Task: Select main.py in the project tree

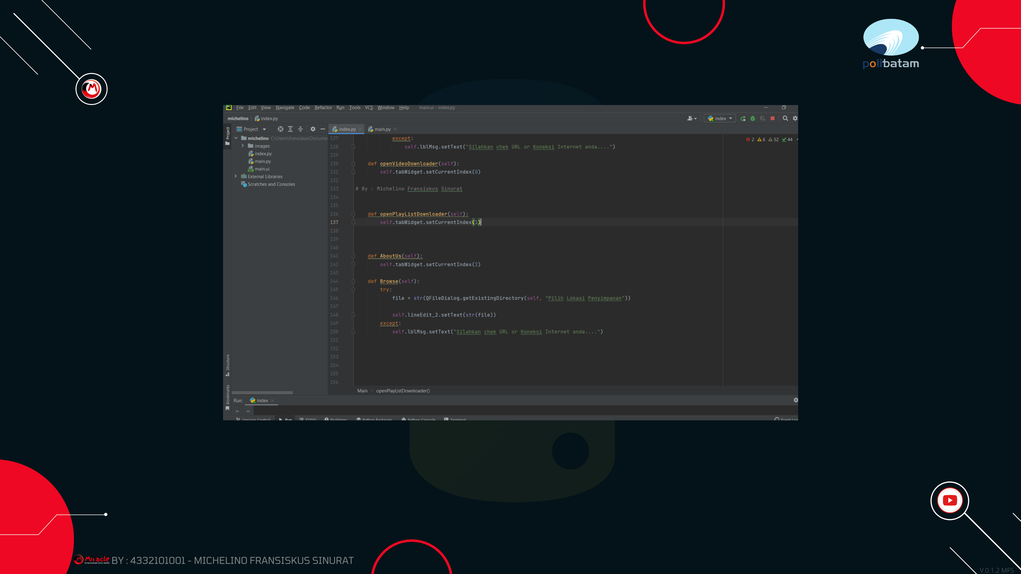Action: click(x=262, y=161)
